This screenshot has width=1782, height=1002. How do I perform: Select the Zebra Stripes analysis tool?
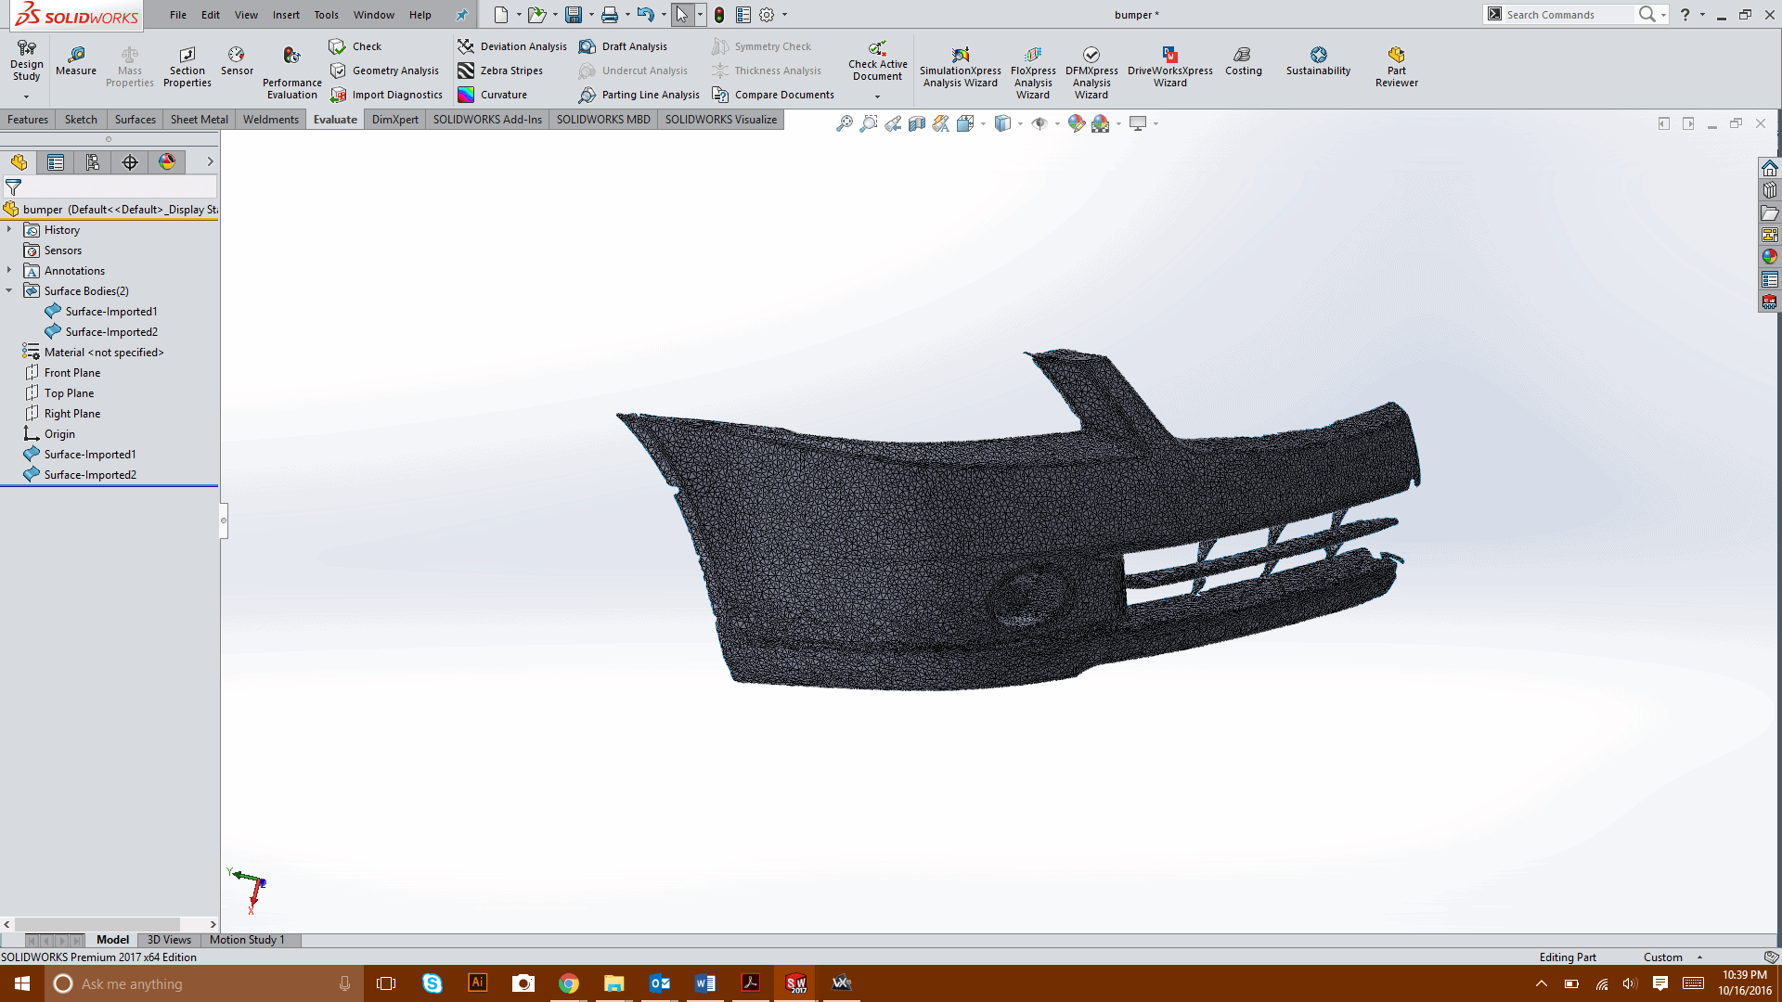(502, 70)
